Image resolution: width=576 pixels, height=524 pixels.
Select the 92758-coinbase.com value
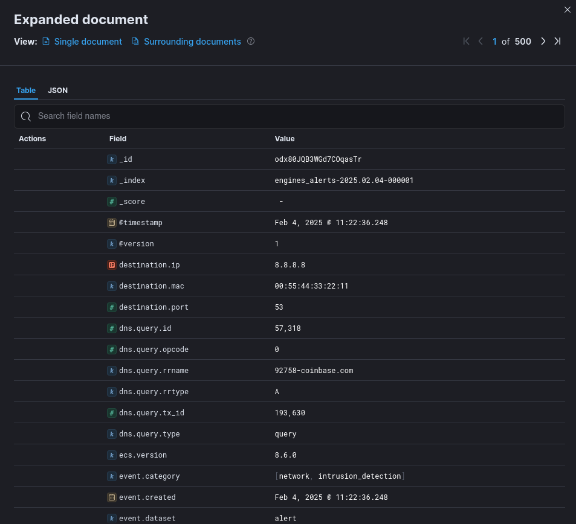pos(314,371)
